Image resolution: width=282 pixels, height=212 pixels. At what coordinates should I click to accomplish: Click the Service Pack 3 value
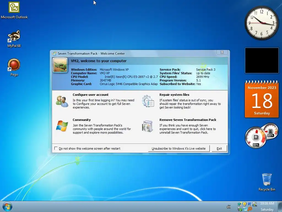tap(205, 69)
